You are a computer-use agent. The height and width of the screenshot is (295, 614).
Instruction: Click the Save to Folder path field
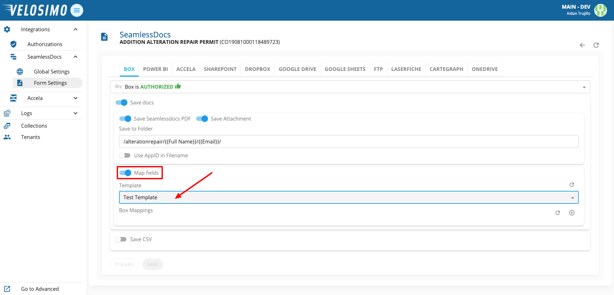coord(349,142)
